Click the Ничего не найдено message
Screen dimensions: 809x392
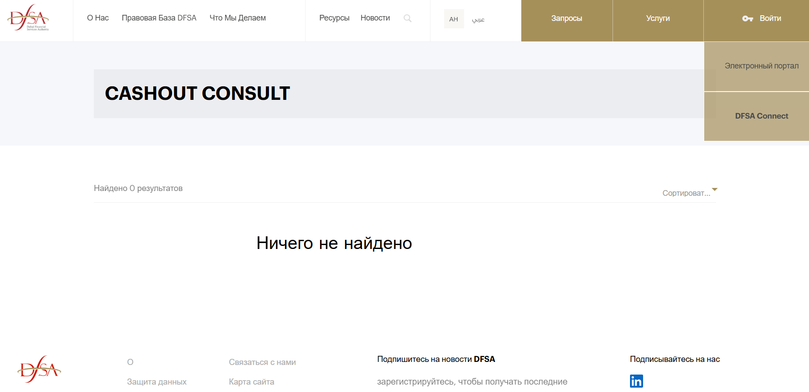(x=334, y=243)
